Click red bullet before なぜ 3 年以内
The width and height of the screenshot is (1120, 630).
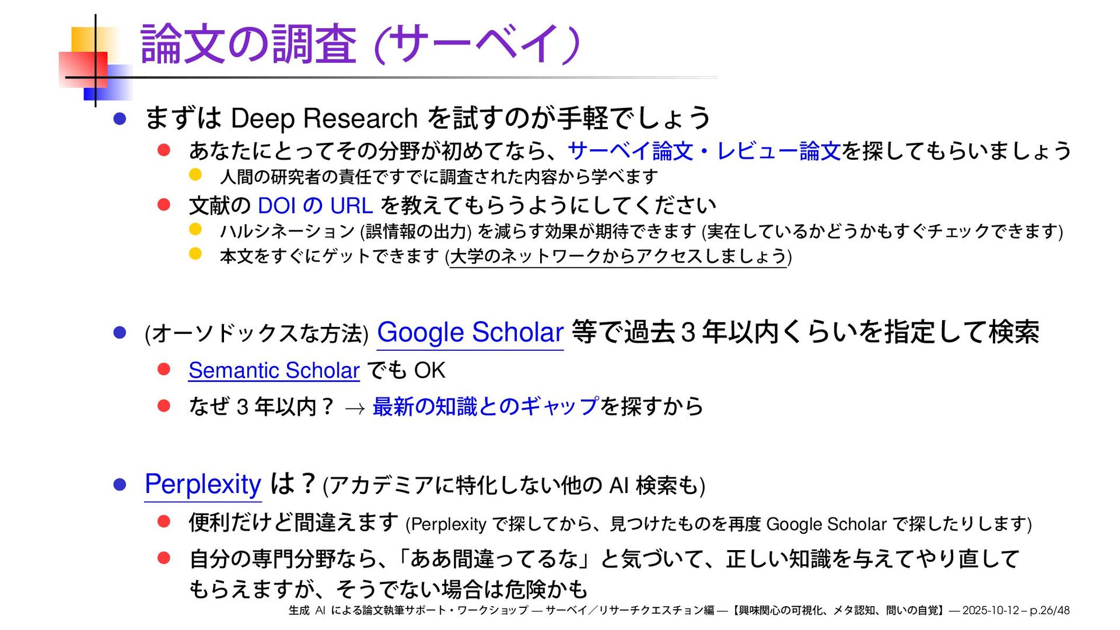pos(164,406)
